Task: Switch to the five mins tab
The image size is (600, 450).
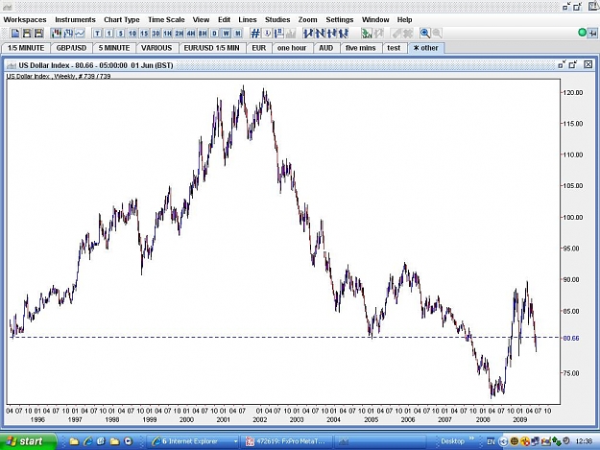Action: pos(360,48)
